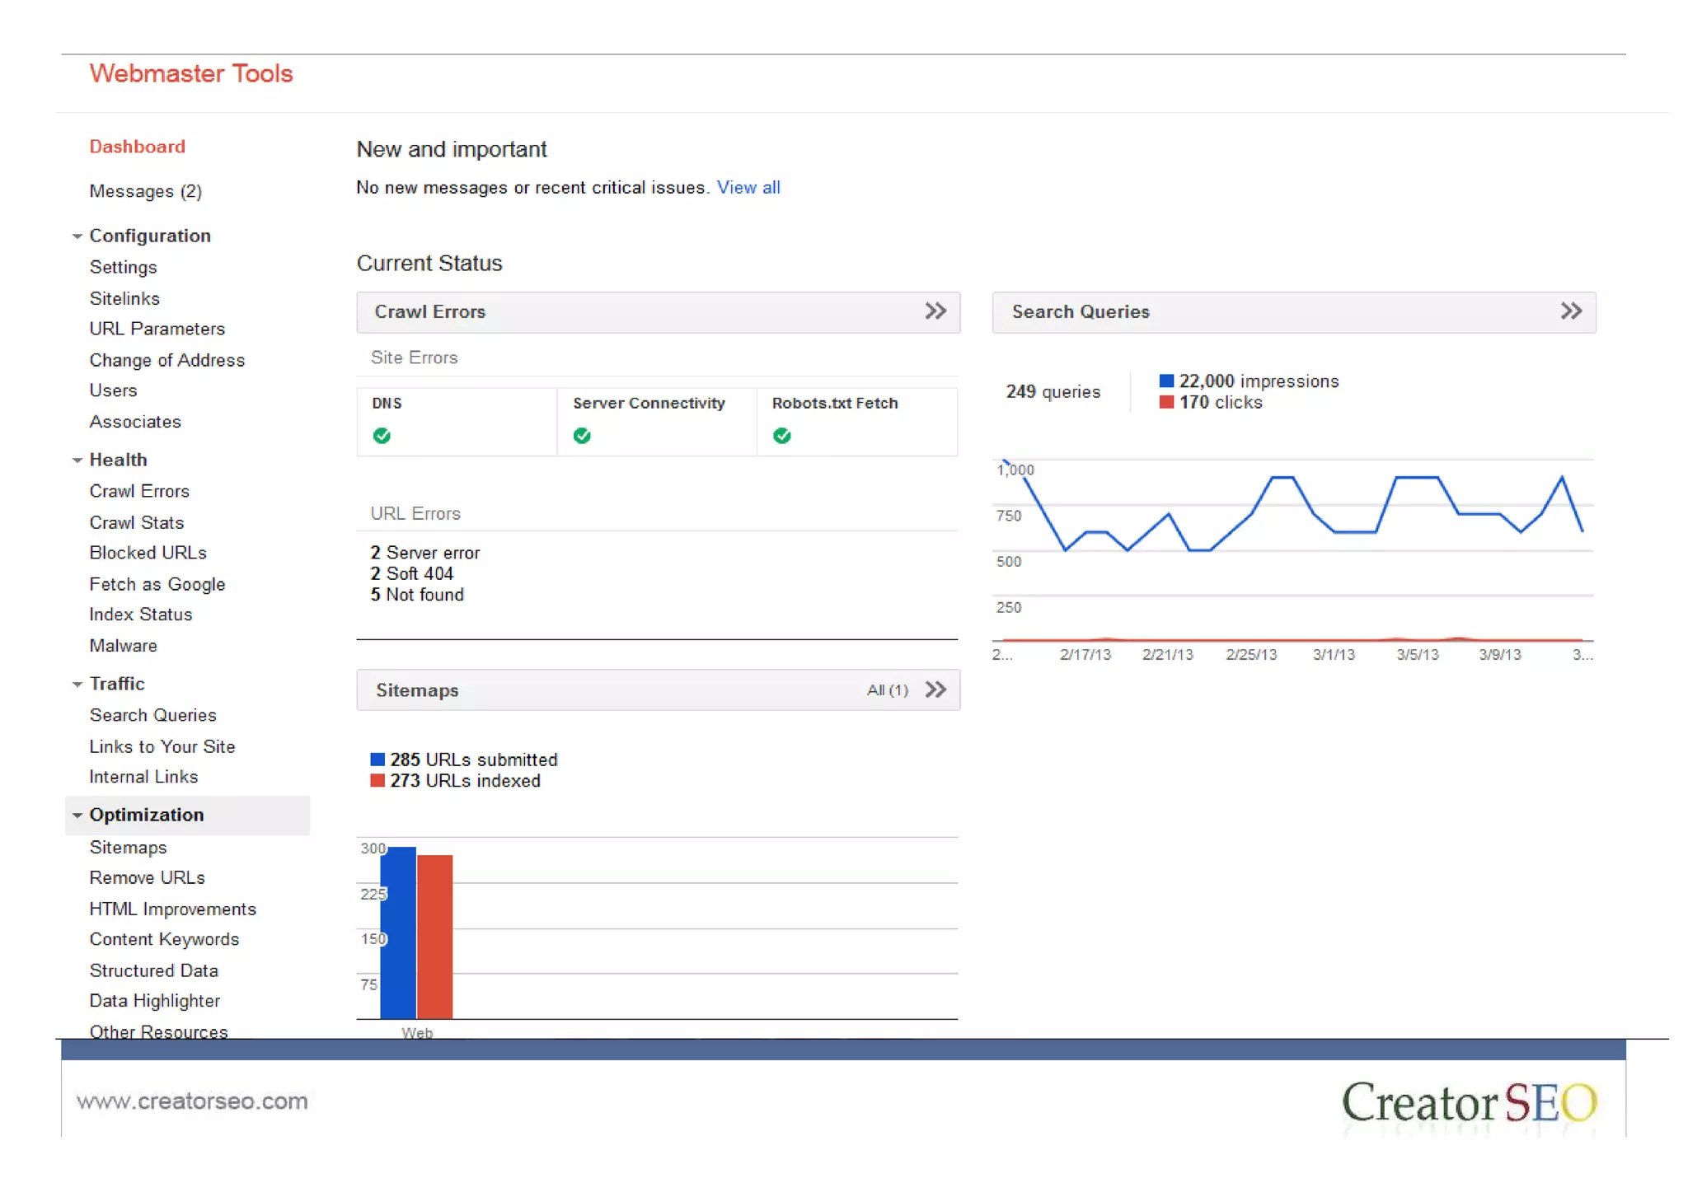Collapse the Traffic section arrow
Screen dimensions: 1688x1192
tap(77, 685)
